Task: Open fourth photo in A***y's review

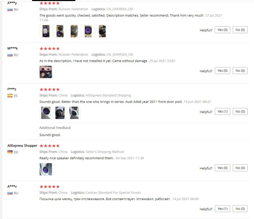Action: [x=88, y=31]
